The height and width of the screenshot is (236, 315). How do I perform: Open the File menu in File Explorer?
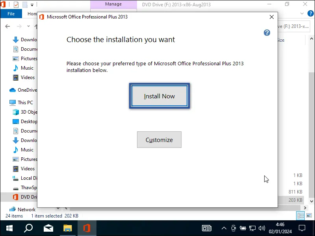tap(11, 13)
